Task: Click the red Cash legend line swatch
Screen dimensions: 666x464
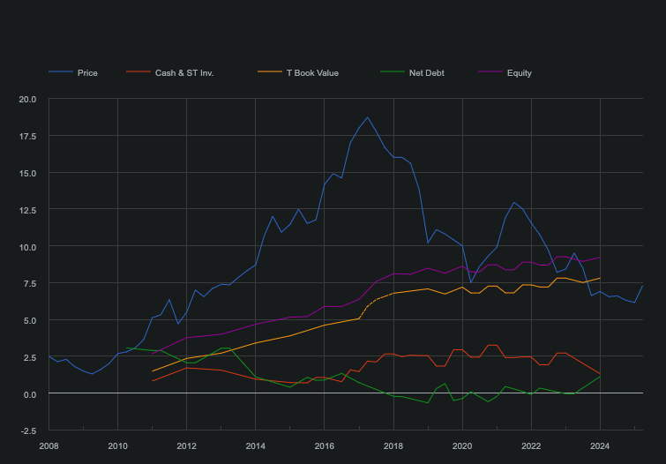Action: pyautogui.click(x=138, y=72)
